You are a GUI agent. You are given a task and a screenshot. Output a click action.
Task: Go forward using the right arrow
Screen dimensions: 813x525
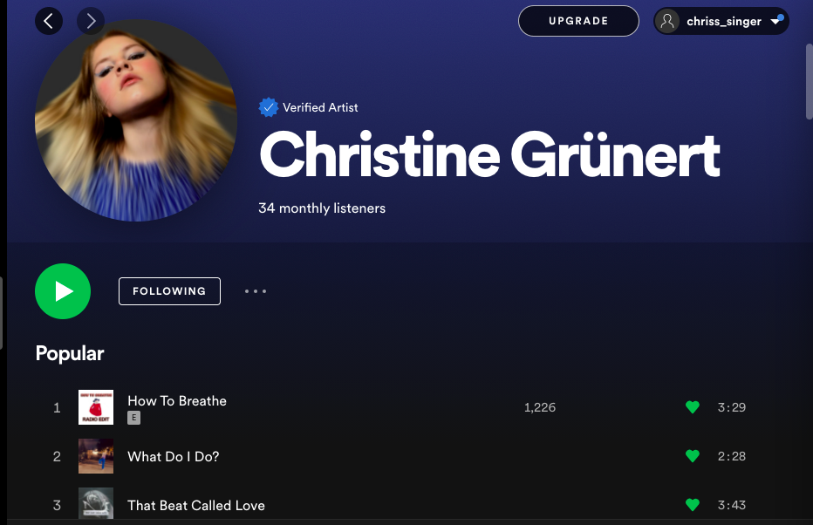click(91, 21)
